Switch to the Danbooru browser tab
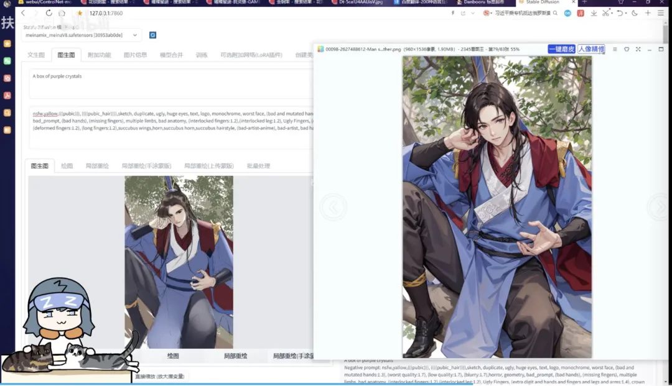The height and width of the screenshot is (386, 672). click(484, 2)
